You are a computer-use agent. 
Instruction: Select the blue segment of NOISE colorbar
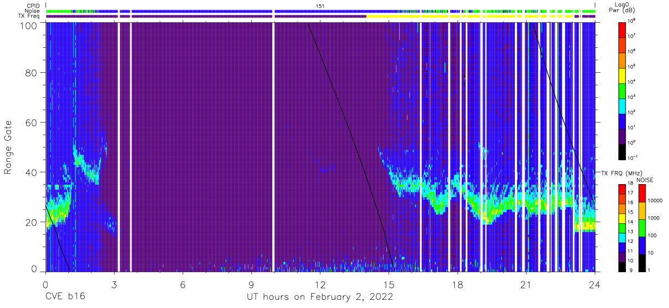[642, 245]
